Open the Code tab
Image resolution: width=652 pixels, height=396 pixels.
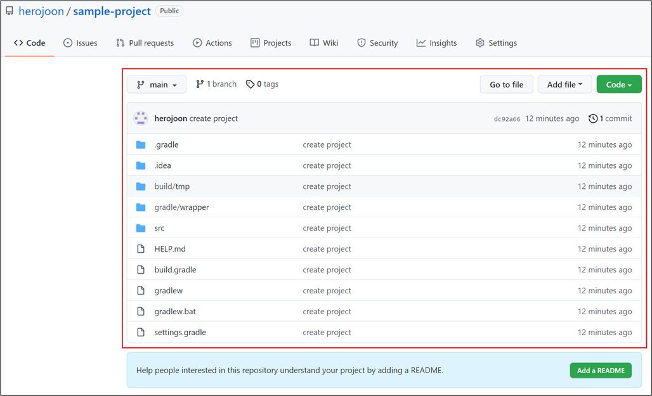point(30,43)
